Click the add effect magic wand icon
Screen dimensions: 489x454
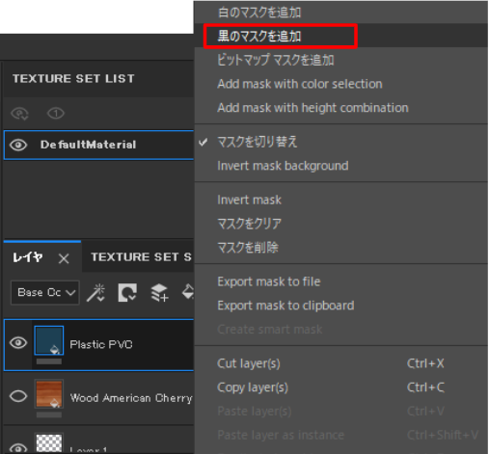click(95, 293)
